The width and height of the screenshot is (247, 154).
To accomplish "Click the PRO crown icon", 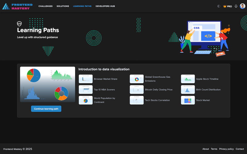I will 225,6.
